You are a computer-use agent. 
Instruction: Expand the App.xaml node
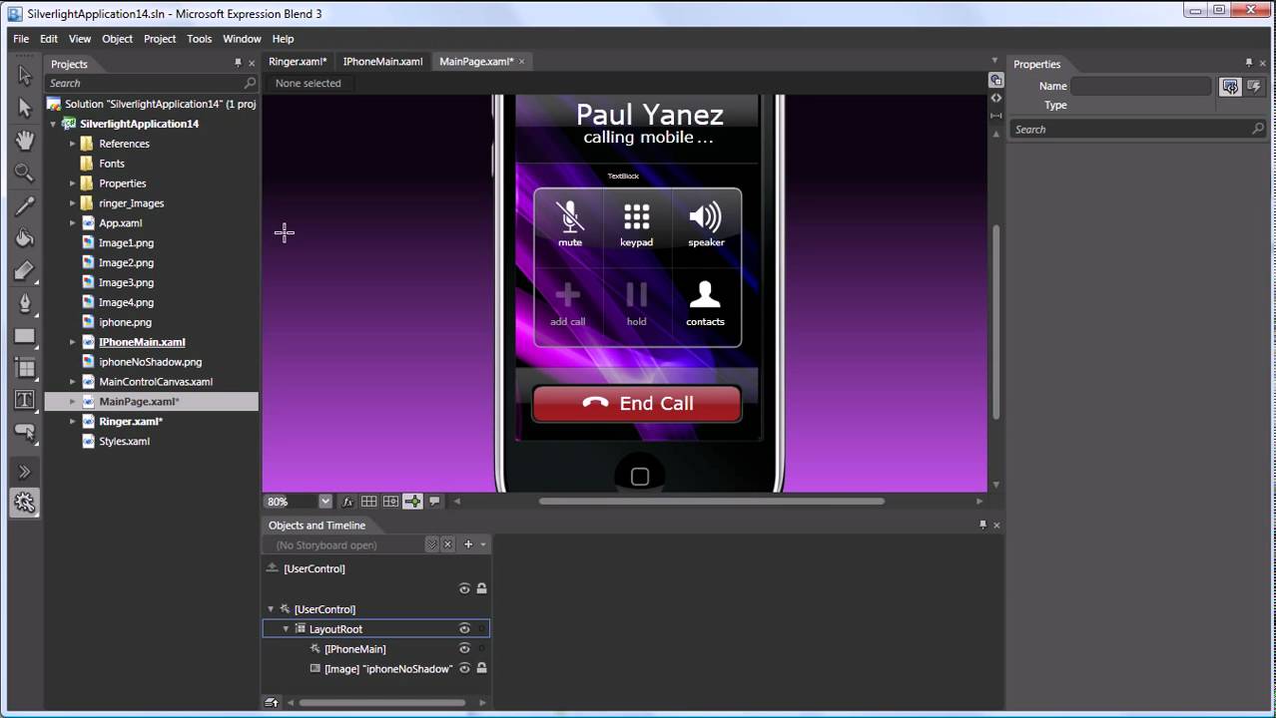point(72,223)
